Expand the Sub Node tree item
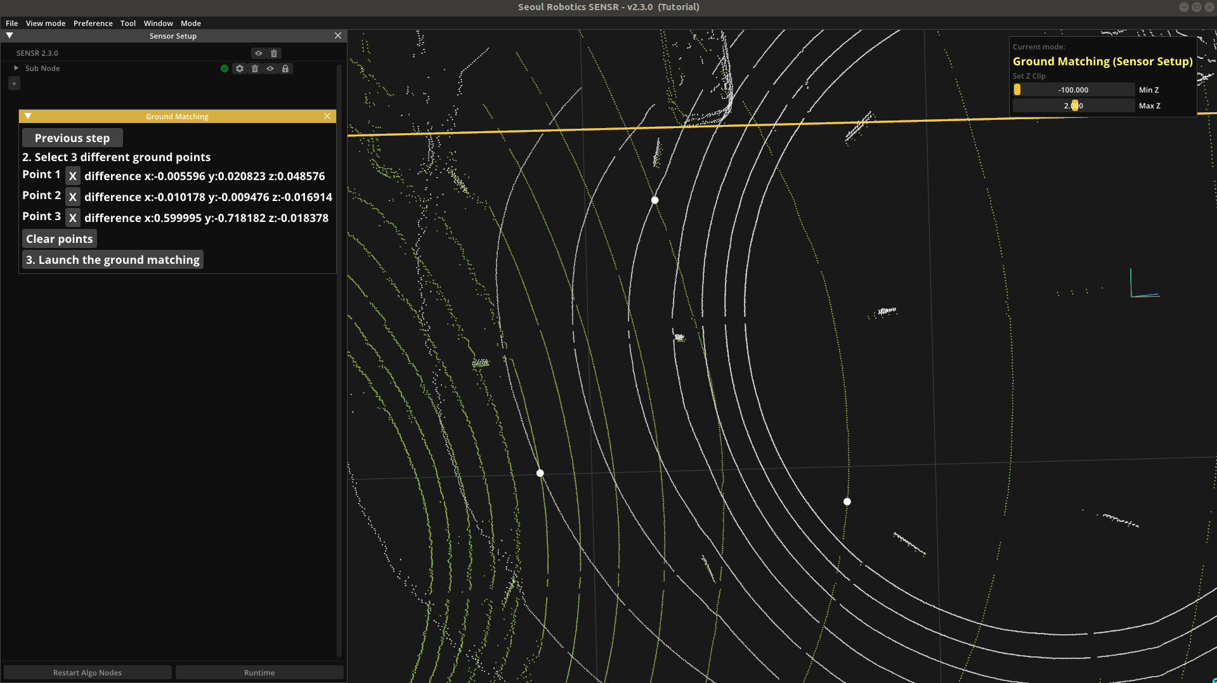 tap(16, 68)
